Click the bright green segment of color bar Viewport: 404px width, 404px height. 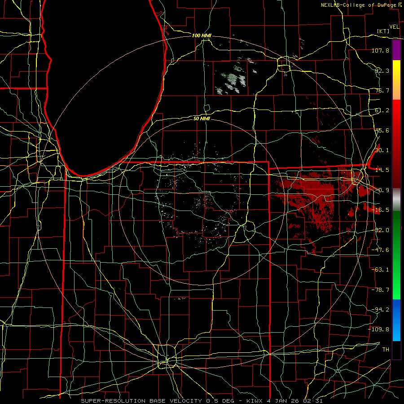point(396,255)
